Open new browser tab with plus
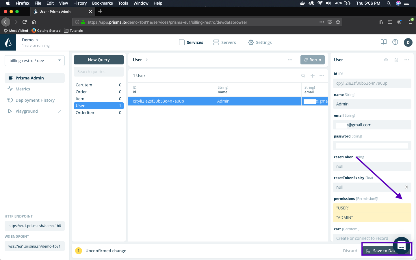The height and width of the screenshot is (260, 416). (100, 11)
